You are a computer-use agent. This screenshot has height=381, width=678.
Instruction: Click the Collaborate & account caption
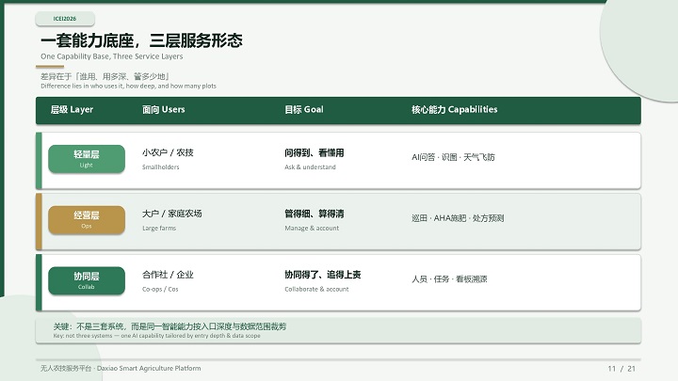[316, 289]
